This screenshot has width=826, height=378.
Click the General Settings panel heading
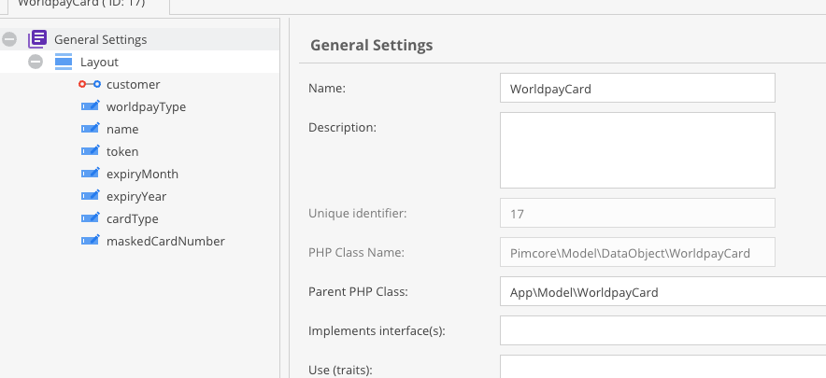[371, 46]
